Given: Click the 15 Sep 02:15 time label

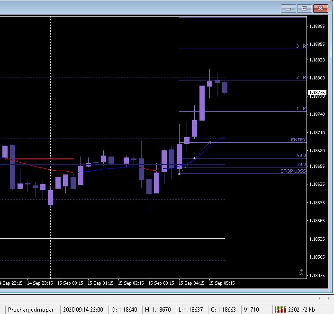Looking at the screenshot, I should 131,283.
